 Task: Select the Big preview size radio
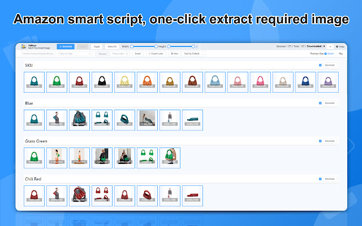pyautogui.click(x=337, y=54)
